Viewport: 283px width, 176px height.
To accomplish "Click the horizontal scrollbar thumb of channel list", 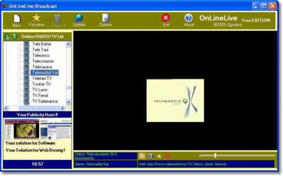I will pos(39,108).
